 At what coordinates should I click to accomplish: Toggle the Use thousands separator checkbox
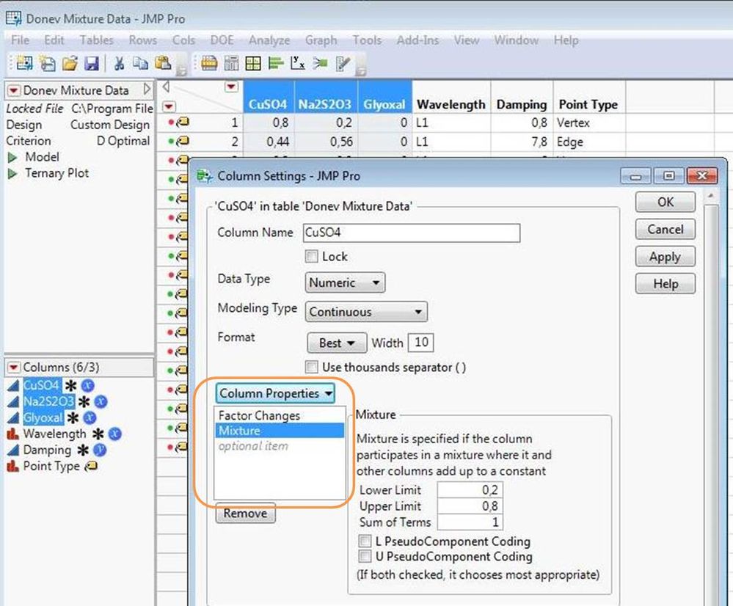[x=312, y=367]
